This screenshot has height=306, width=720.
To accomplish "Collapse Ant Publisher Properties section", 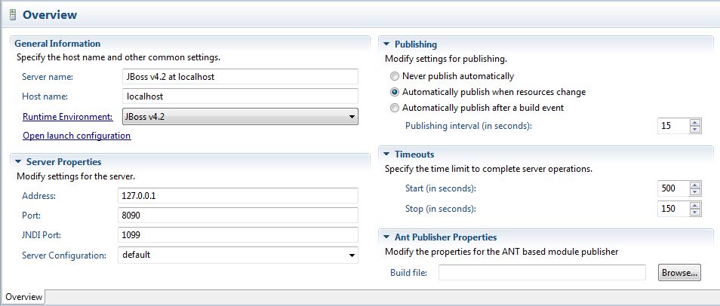I will click(x=386, y=237).
